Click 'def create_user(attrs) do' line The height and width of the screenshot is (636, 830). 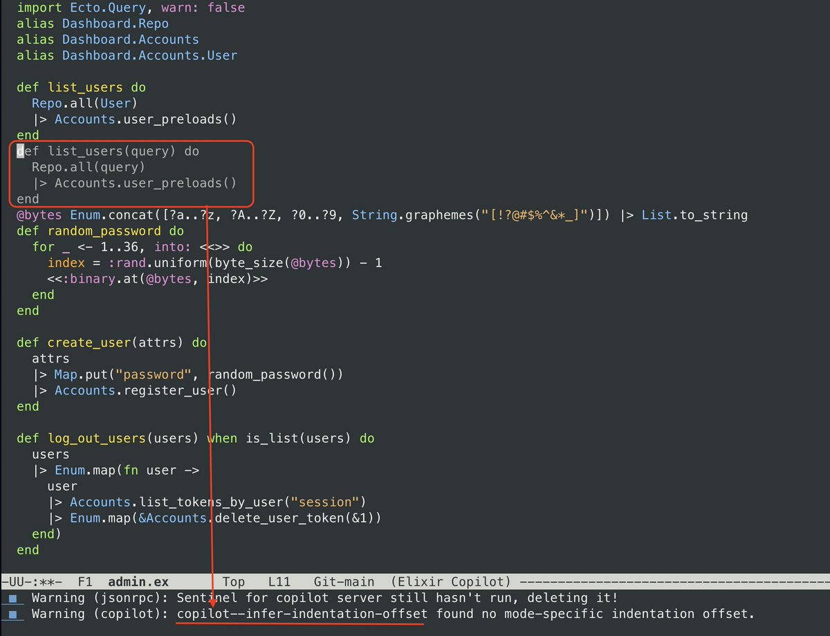click(111, 343)
